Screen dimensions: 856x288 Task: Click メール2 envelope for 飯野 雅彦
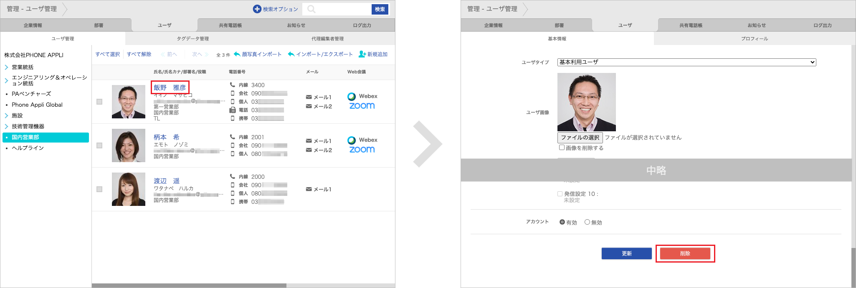[309, 106]
